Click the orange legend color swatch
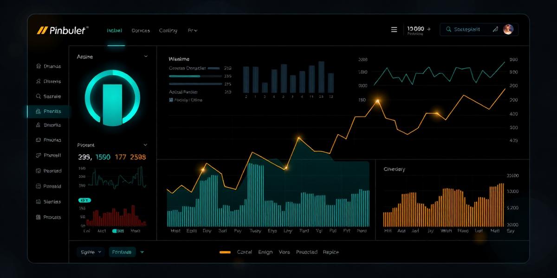The image size is (557, 278). pyautogui.click(x=225, y=252)
